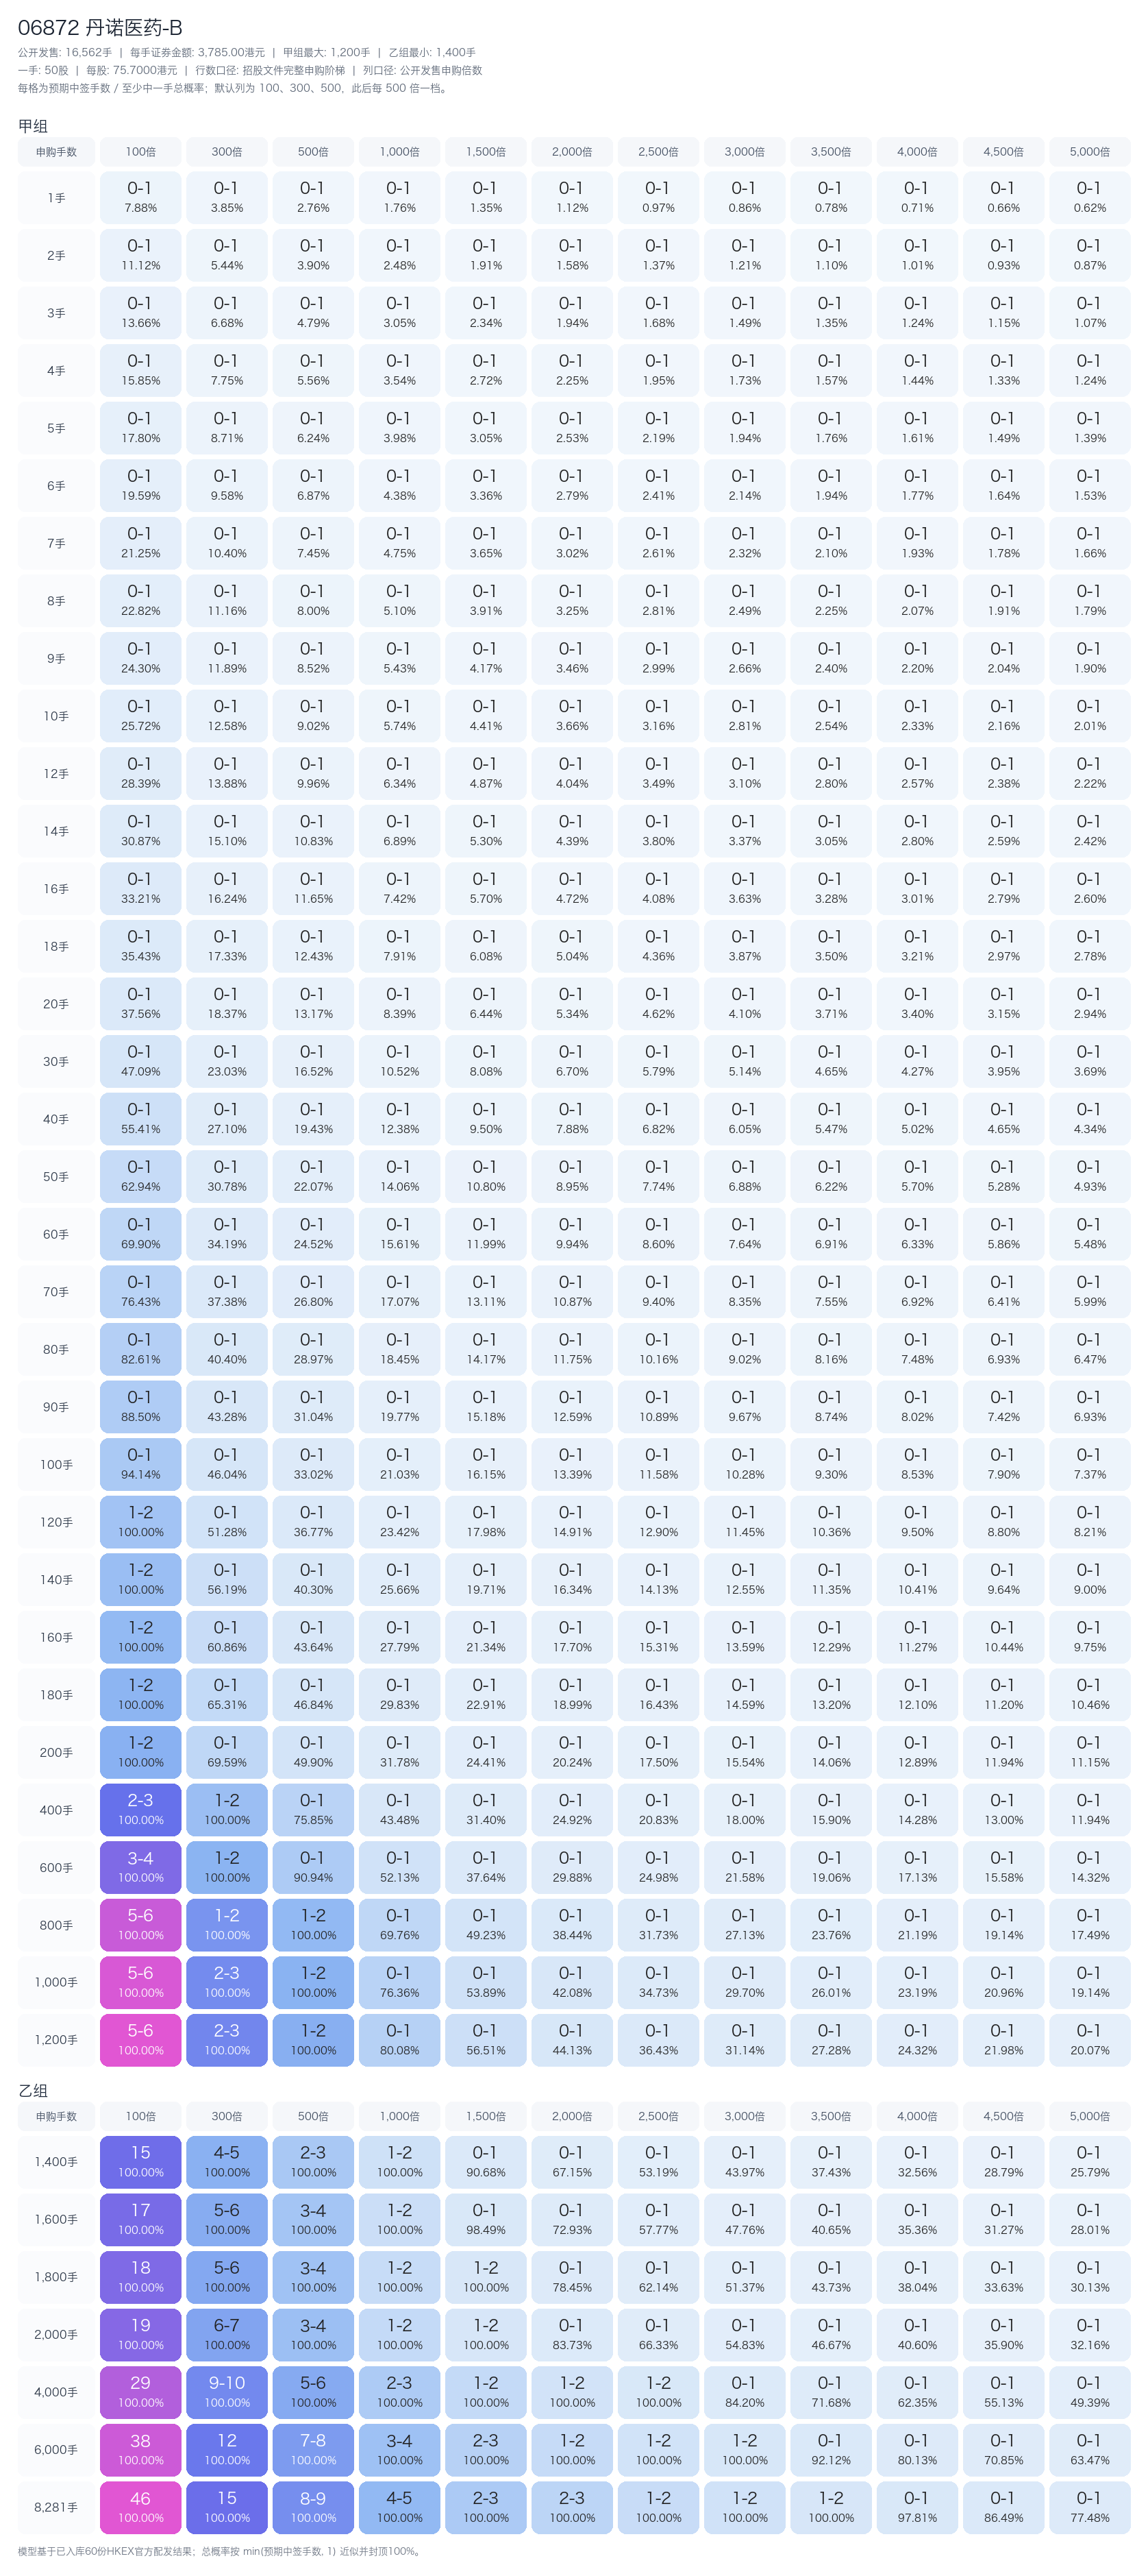The width and height of the screenshot is (1148, 2576).
Task: Select the 1手 row label
Action: tap(56, 198)
